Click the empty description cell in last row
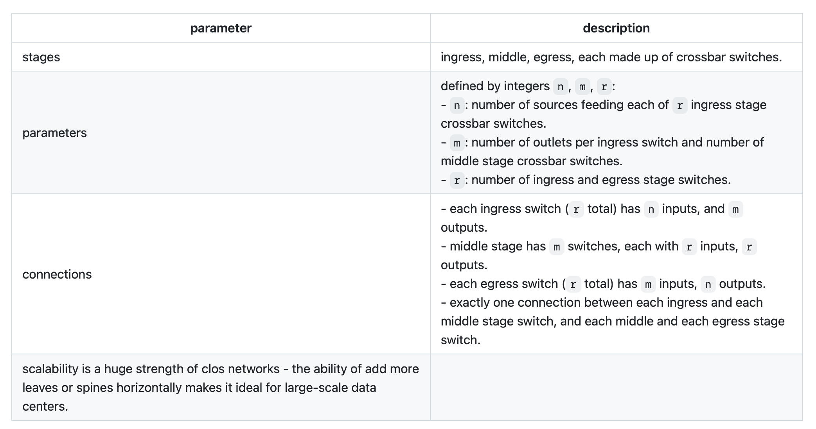The height and width of the screenshot is (429, 816). [616, 388]
